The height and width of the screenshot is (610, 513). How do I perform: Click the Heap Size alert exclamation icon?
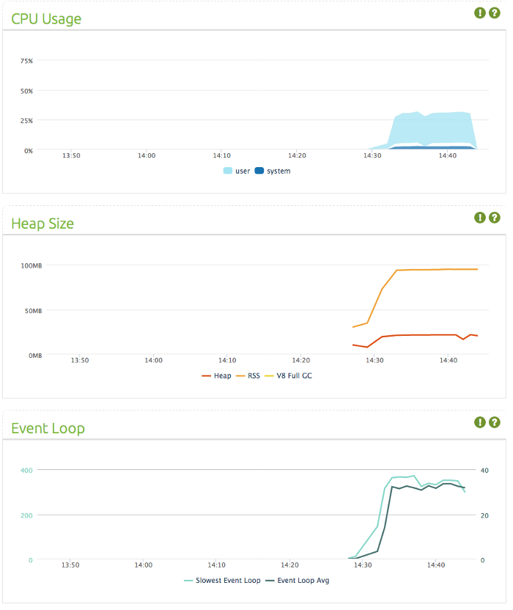tap(480, 218)
